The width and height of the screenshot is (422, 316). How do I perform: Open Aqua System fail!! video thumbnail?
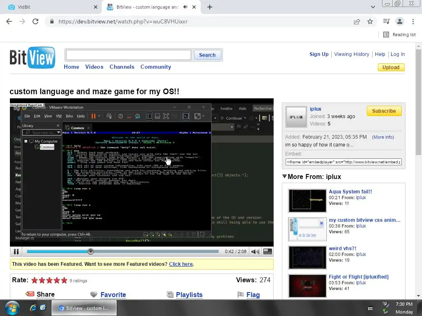click(x=307, y=201)
